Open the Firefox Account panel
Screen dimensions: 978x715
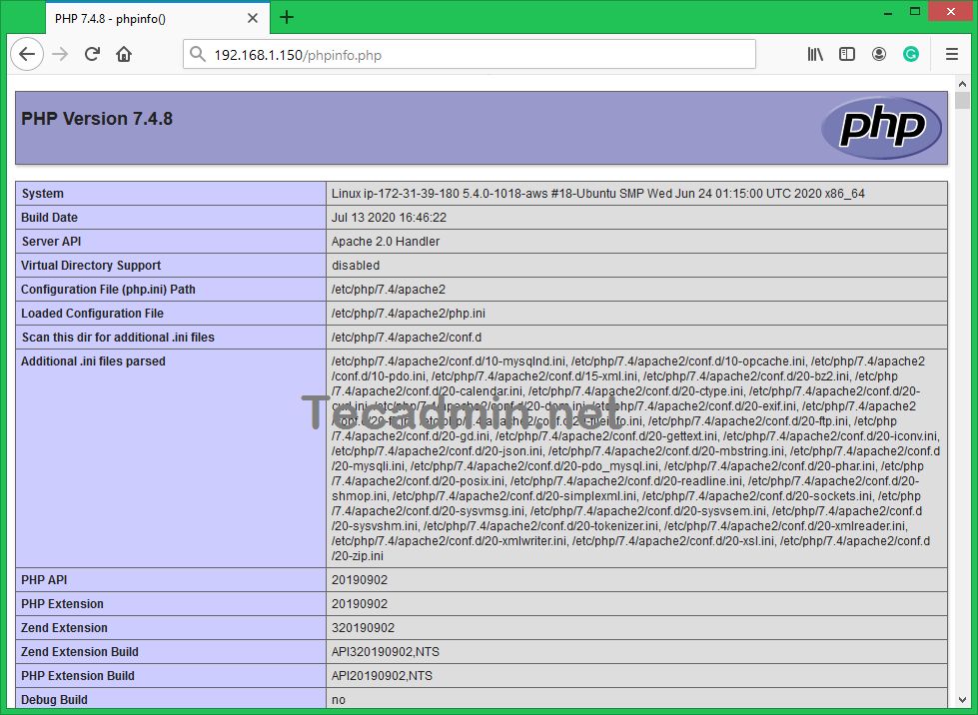point(879,54)
